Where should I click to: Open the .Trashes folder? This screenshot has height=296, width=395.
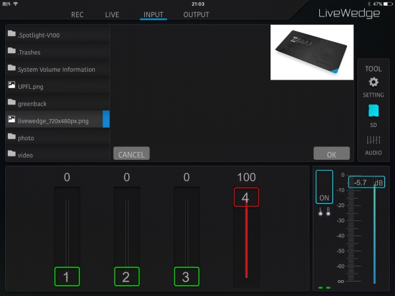coord(57,52)
